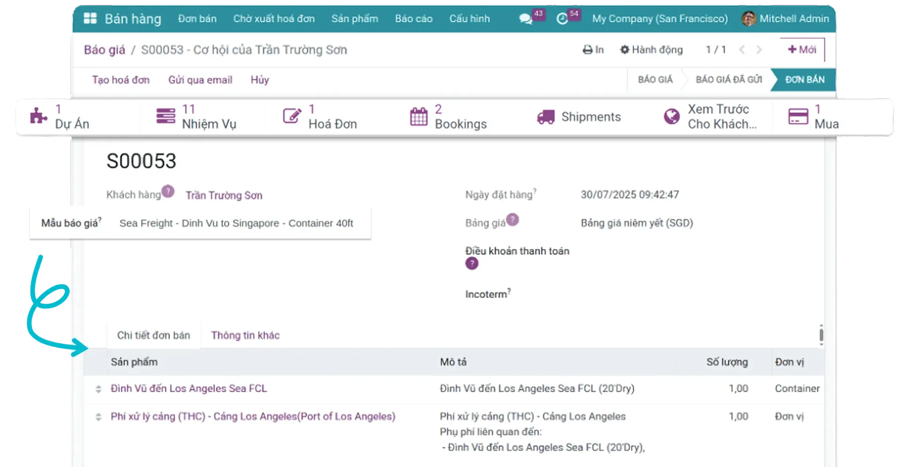Switch to the Thông tin khác tab
The height and width of the screenshot is (467, 906).
click(x=245, y=335)
